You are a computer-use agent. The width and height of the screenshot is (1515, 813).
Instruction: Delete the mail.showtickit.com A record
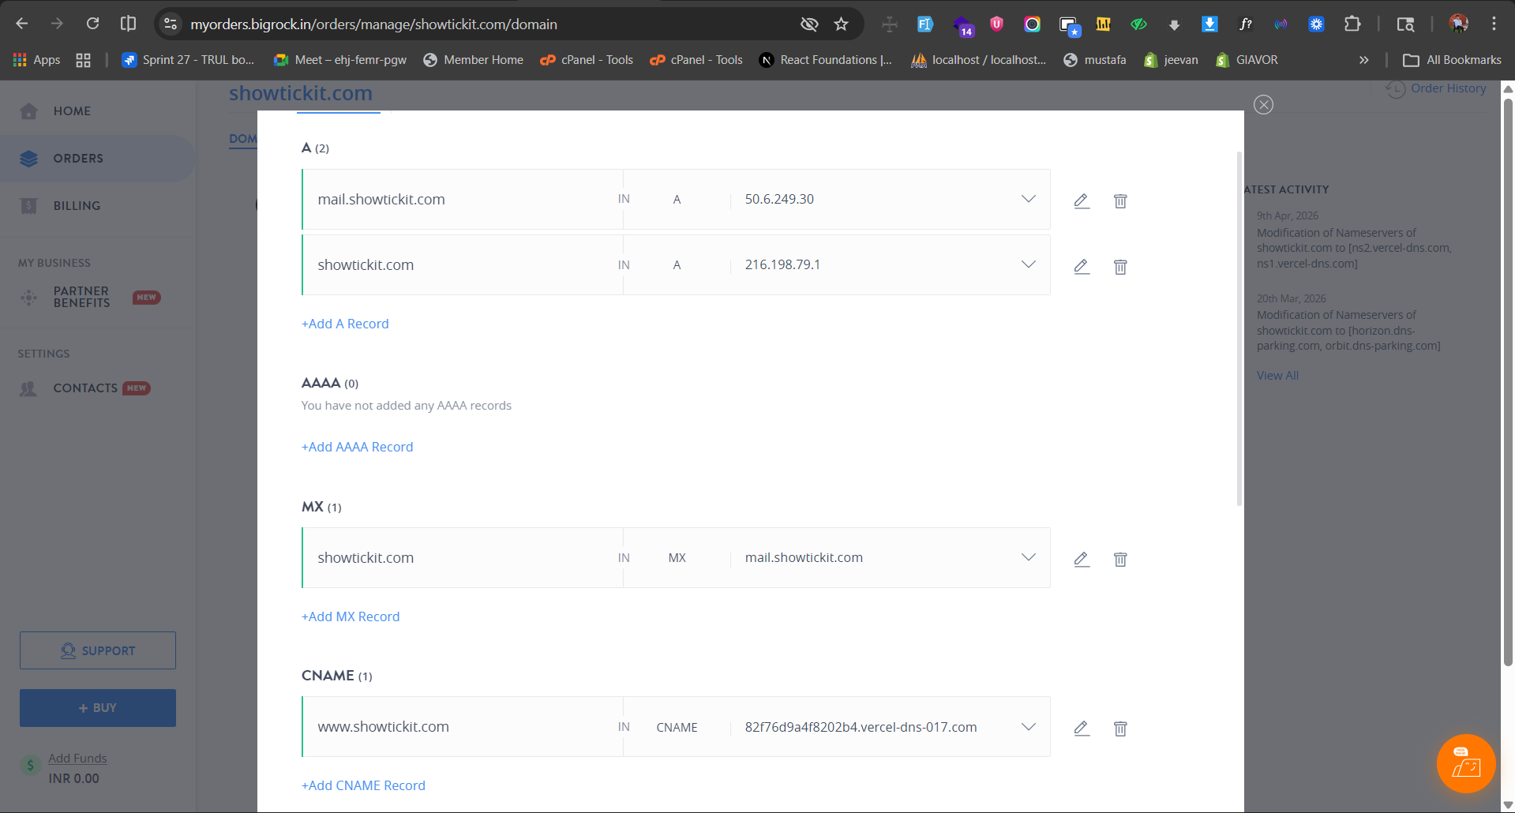tap(1120, 200)
